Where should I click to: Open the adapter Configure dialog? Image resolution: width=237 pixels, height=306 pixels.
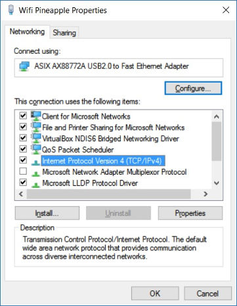click(193, 89)
